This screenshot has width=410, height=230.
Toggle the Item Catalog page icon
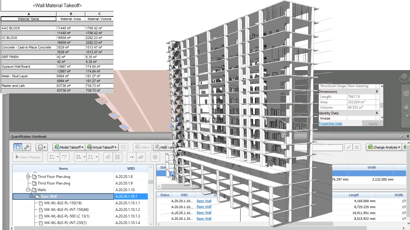[18, 147]
